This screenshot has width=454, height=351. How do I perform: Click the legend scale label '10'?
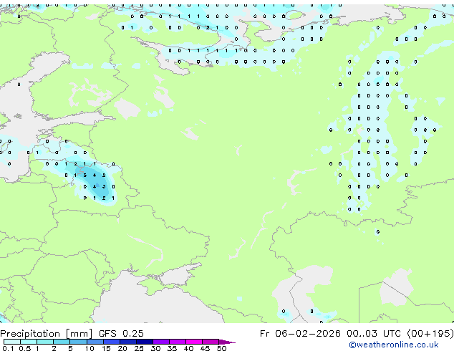(90, 348)
